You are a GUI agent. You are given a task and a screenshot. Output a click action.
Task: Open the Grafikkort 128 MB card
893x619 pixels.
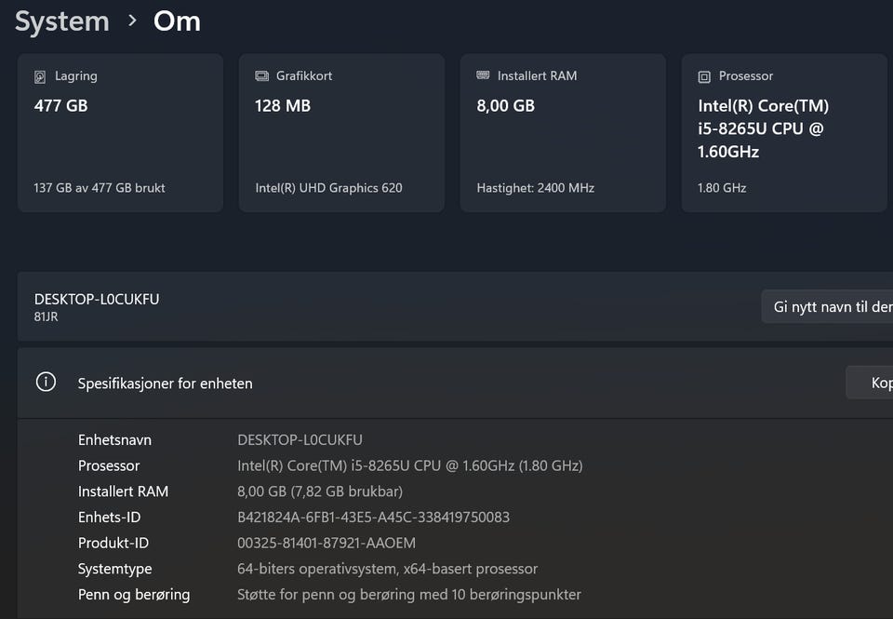[341, 133]
